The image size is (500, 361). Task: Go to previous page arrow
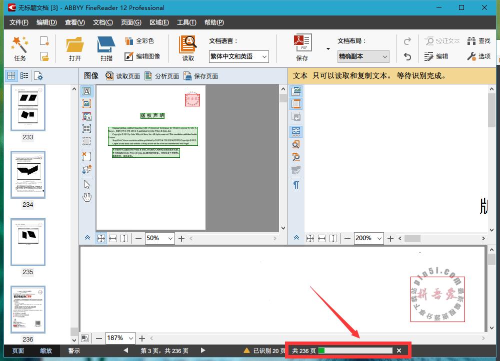126,351
